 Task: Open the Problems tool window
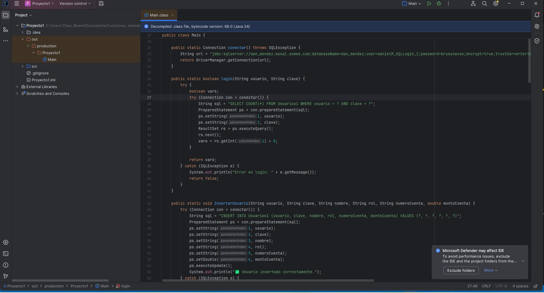click(x=6, y=265)
